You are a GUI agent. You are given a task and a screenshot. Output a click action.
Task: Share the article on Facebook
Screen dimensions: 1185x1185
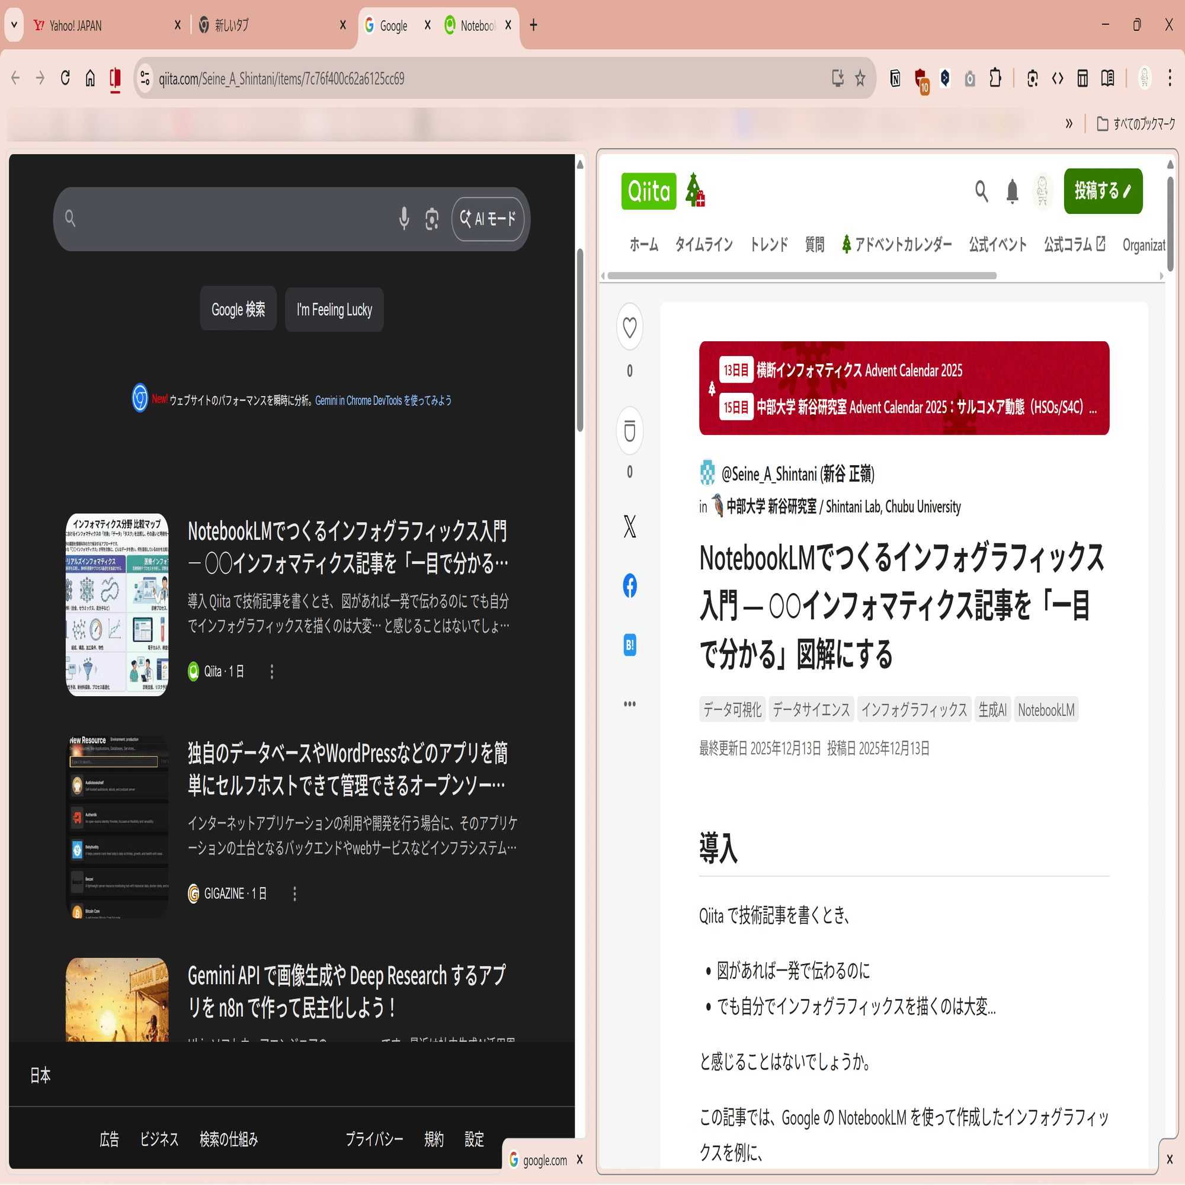[629, 586]
